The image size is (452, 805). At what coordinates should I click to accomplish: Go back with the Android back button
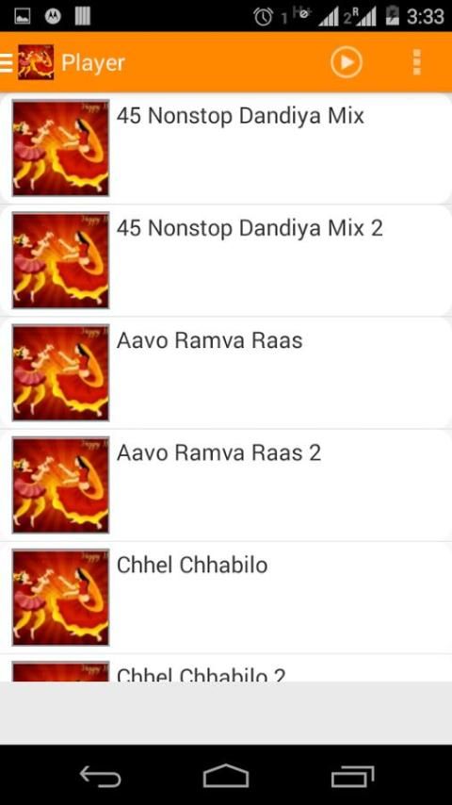[100, 776]
